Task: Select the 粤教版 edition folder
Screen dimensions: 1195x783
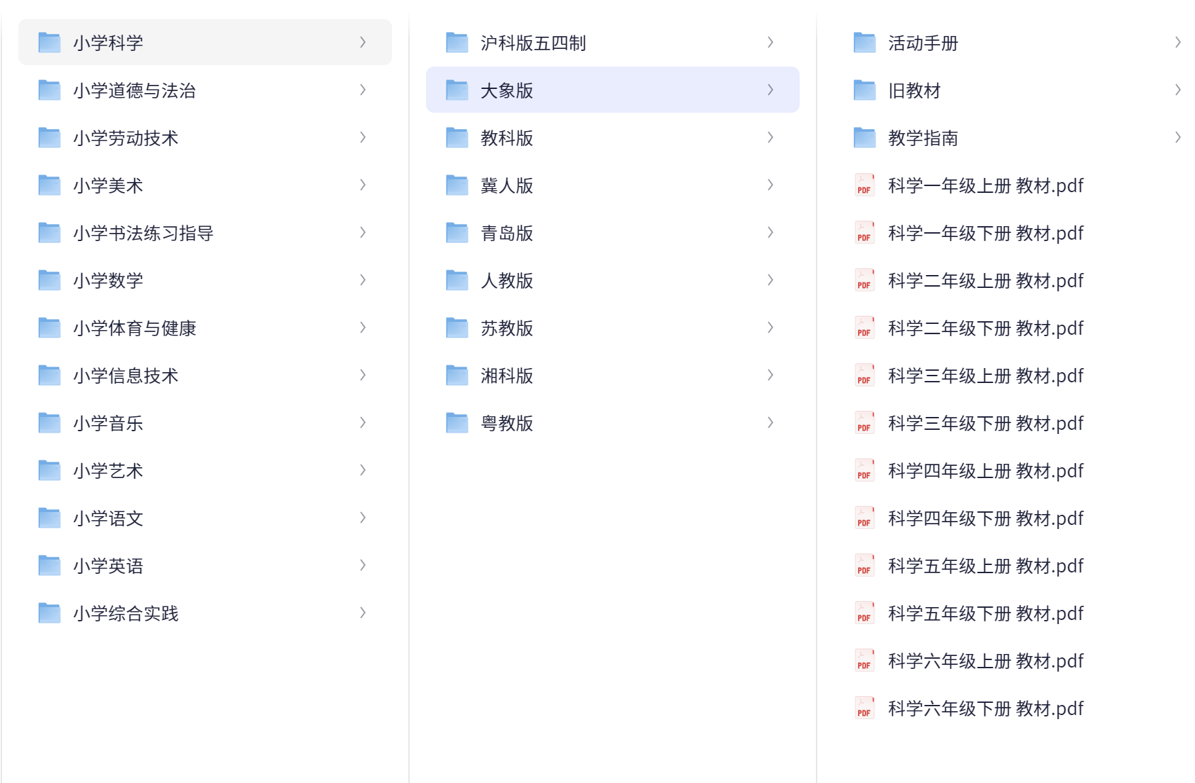Action: click(x=613, y=422)
